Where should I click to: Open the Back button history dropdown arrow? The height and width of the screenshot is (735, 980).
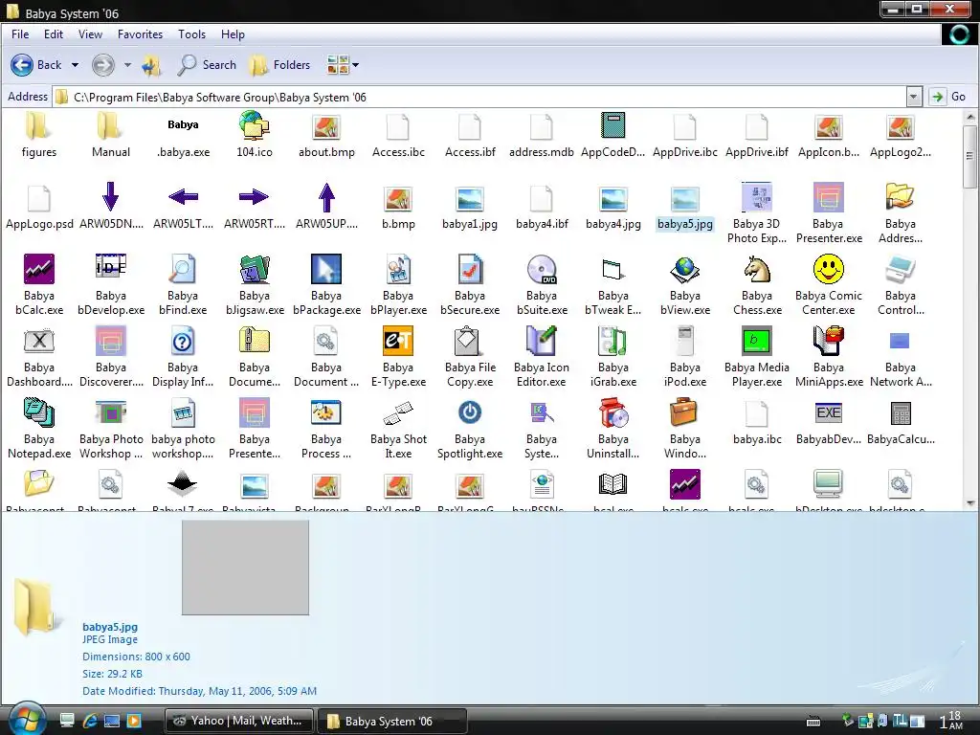click(x=75, y=65)
